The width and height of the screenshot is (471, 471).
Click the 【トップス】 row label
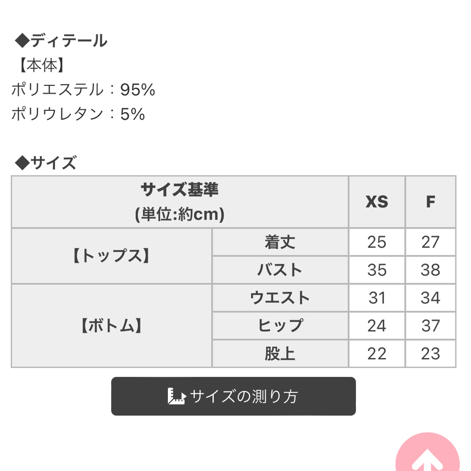click(x=112, y=256)
